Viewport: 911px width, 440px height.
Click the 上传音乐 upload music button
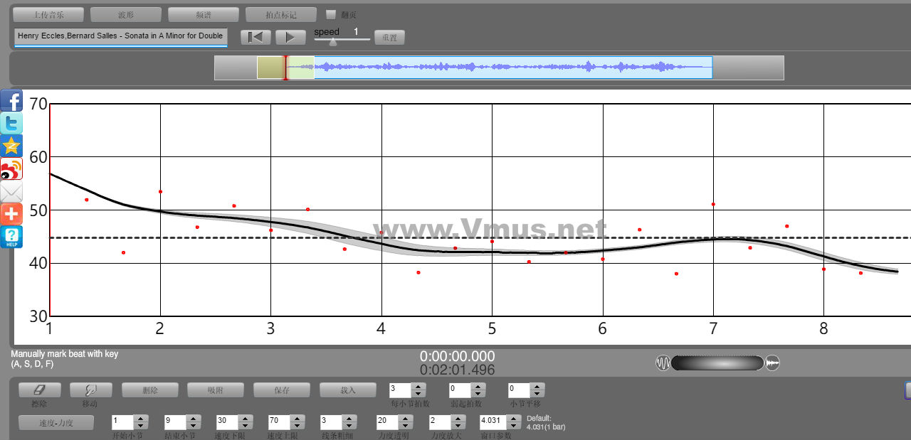48,14
